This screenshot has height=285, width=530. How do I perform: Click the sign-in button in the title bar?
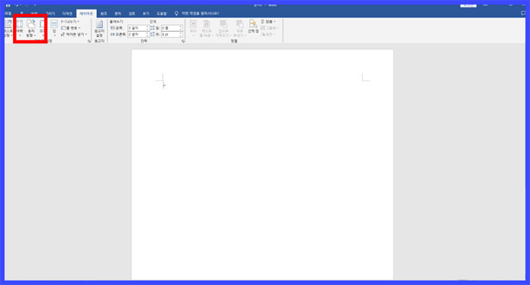pos(468,5)
